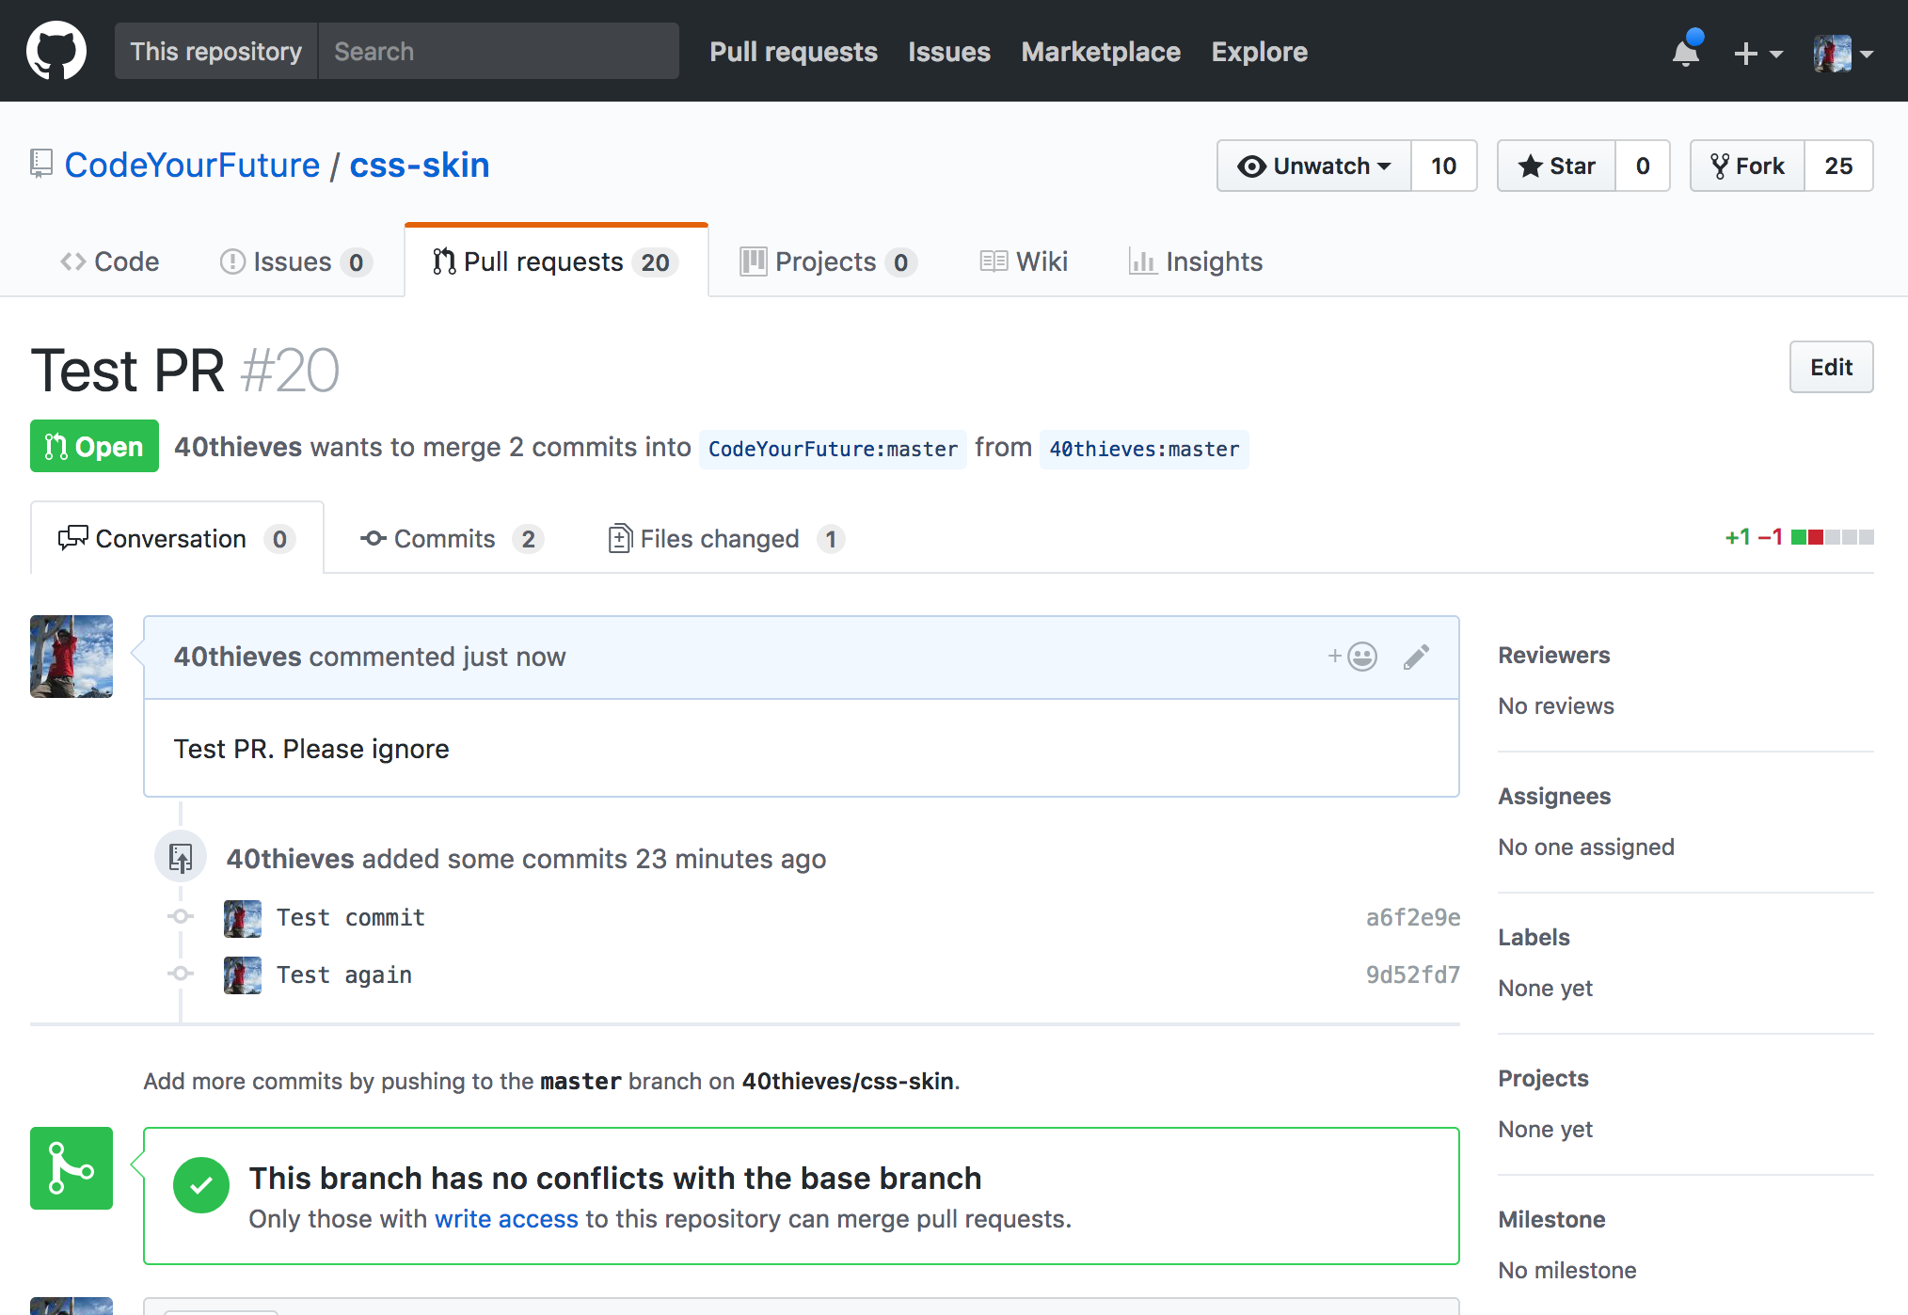Image resolution: width=1908 pixels, height=1315 pixels.
Task: Edit the comment using the pencil icon
Action: pos(1416,657)
